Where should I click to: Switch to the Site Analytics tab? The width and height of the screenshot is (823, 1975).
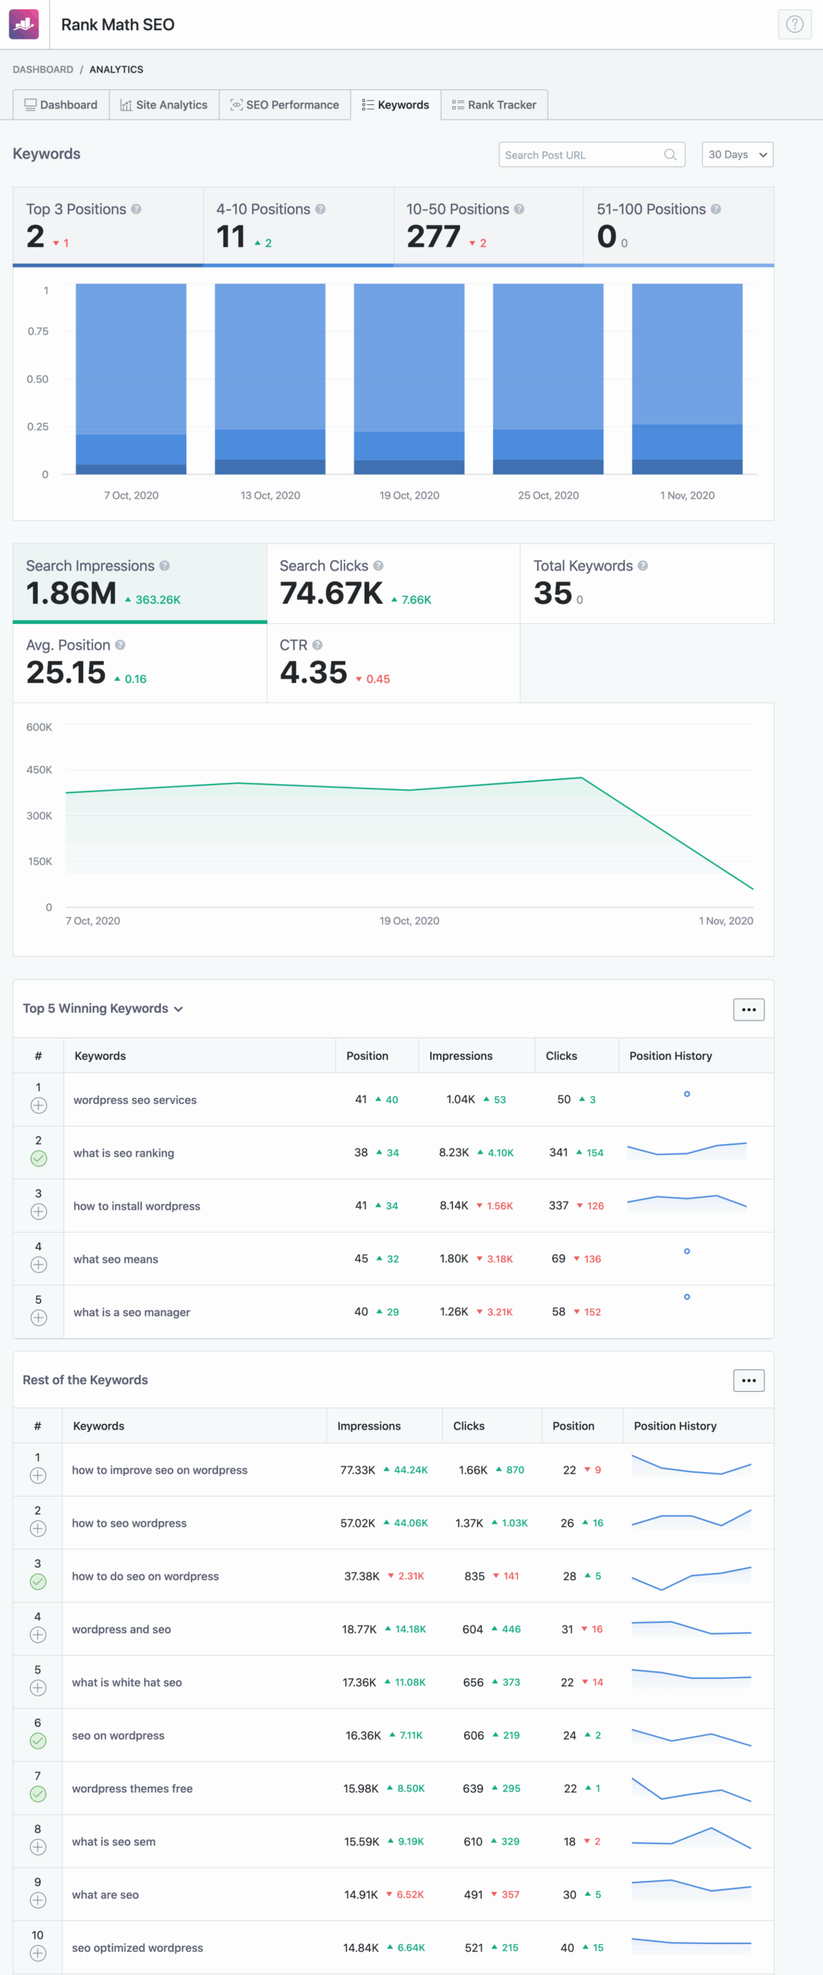click(x=164, y=105)
